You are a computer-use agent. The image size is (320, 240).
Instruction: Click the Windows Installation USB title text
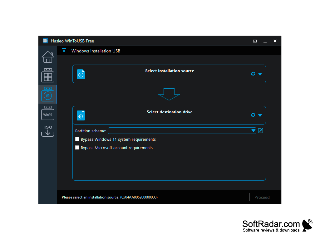click(96, 51)
